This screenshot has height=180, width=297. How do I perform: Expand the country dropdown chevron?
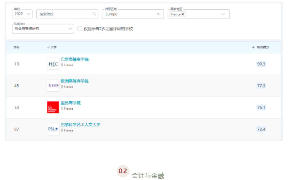[223, 14]
